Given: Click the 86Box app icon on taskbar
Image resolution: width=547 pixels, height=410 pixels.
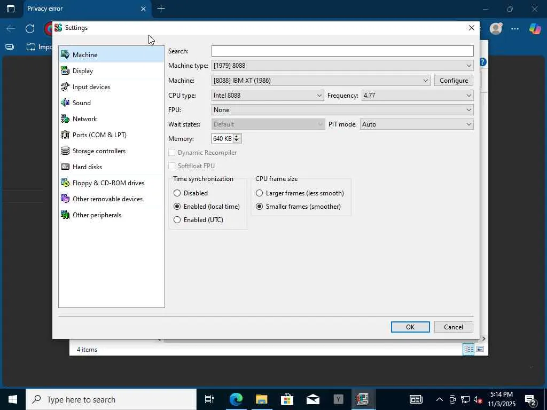Looking at the screenshot, I should point(363,399).
